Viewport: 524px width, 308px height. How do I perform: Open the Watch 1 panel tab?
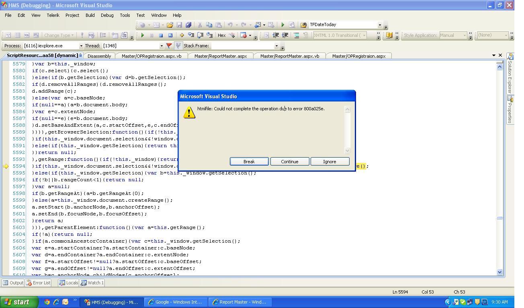(92, 283)
